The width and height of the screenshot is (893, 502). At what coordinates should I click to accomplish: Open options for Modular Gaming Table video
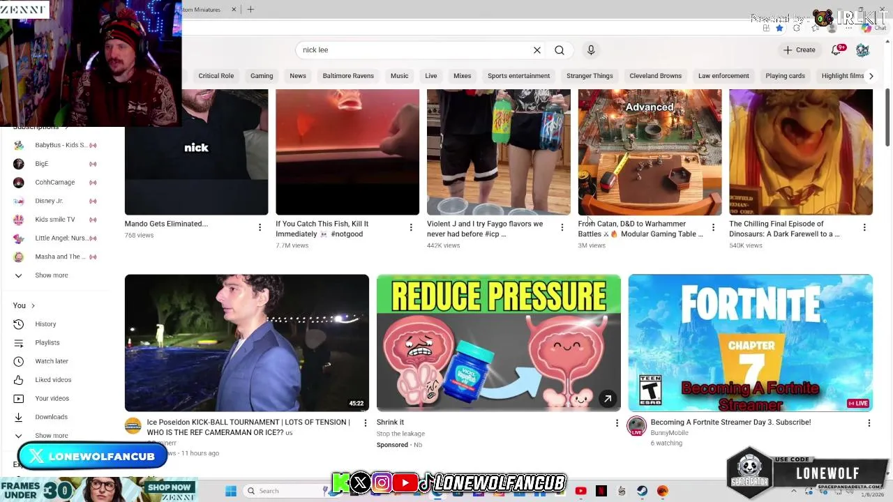click(x=713, y=227)
